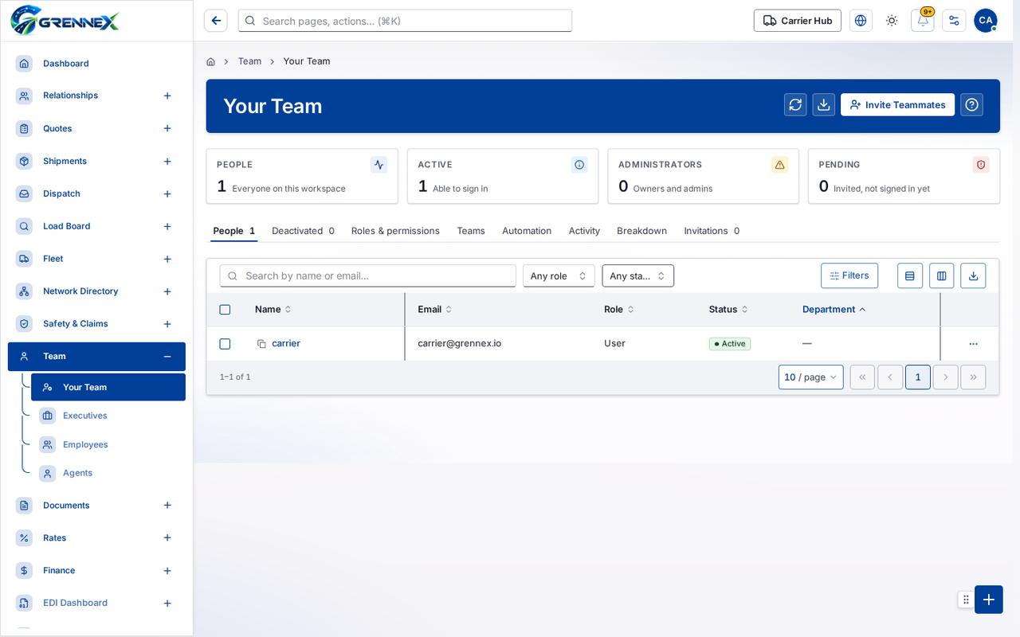Image resolution: width=1020 pixels, height=637 pixels.
Task: Open the 10 / page size dropdown
Action: 811,377
